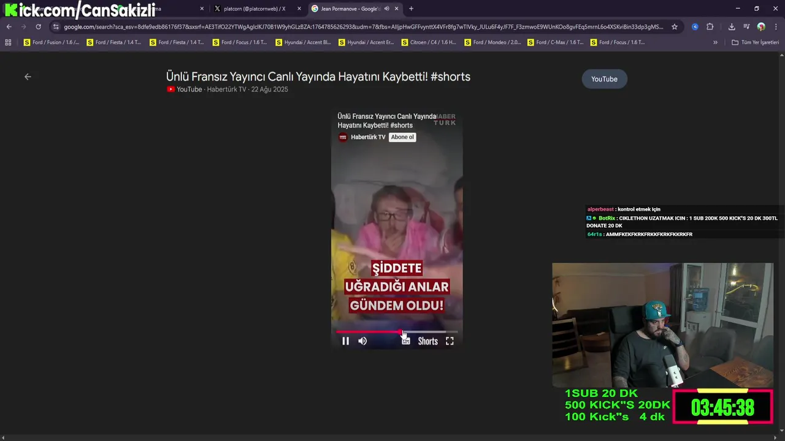Open the Hyundai / Accent Bl... bookmark
Viewport: 785px width, 441px height.
304,42
